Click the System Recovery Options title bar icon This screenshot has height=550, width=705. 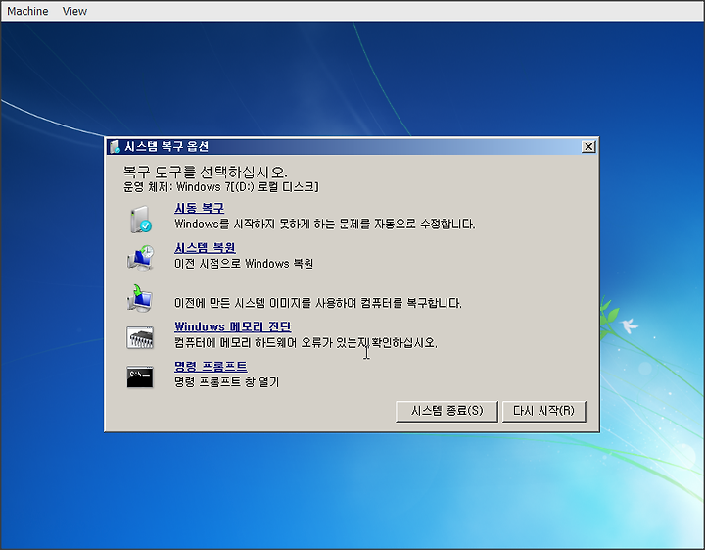[115, 147]
